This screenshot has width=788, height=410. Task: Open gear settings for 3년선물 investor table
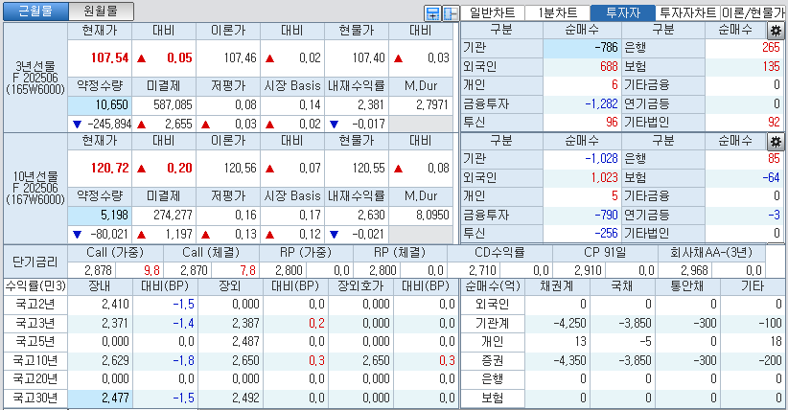(776, 32)
